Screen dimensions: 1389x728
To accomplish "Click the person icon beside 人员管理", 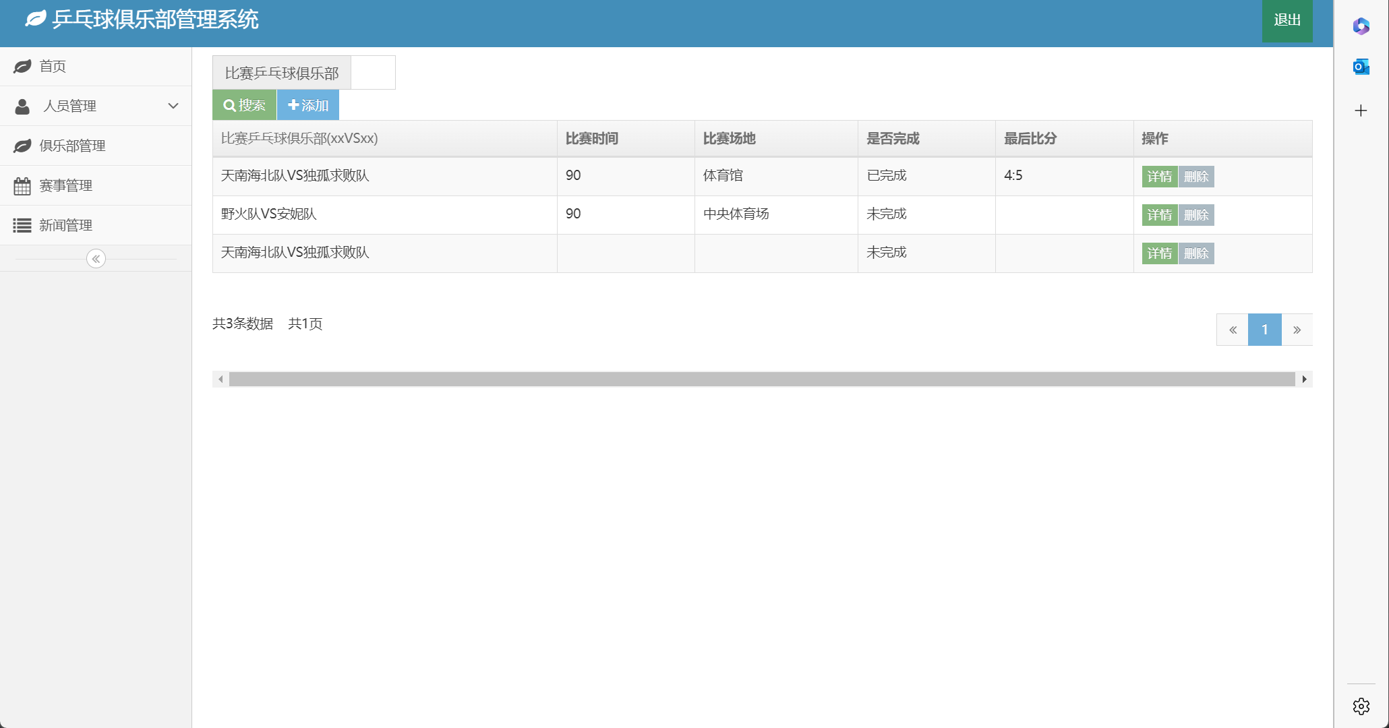I will [x=22, y=106].
